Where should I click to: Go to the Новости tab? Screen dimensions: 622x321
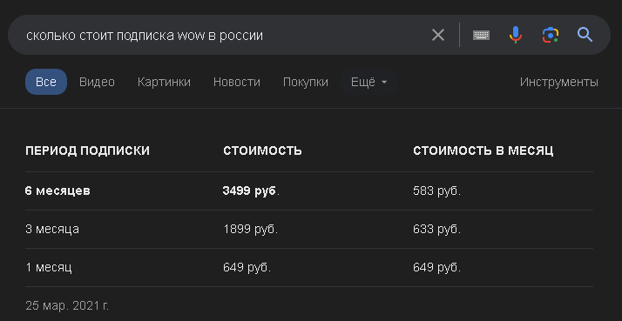237,82
